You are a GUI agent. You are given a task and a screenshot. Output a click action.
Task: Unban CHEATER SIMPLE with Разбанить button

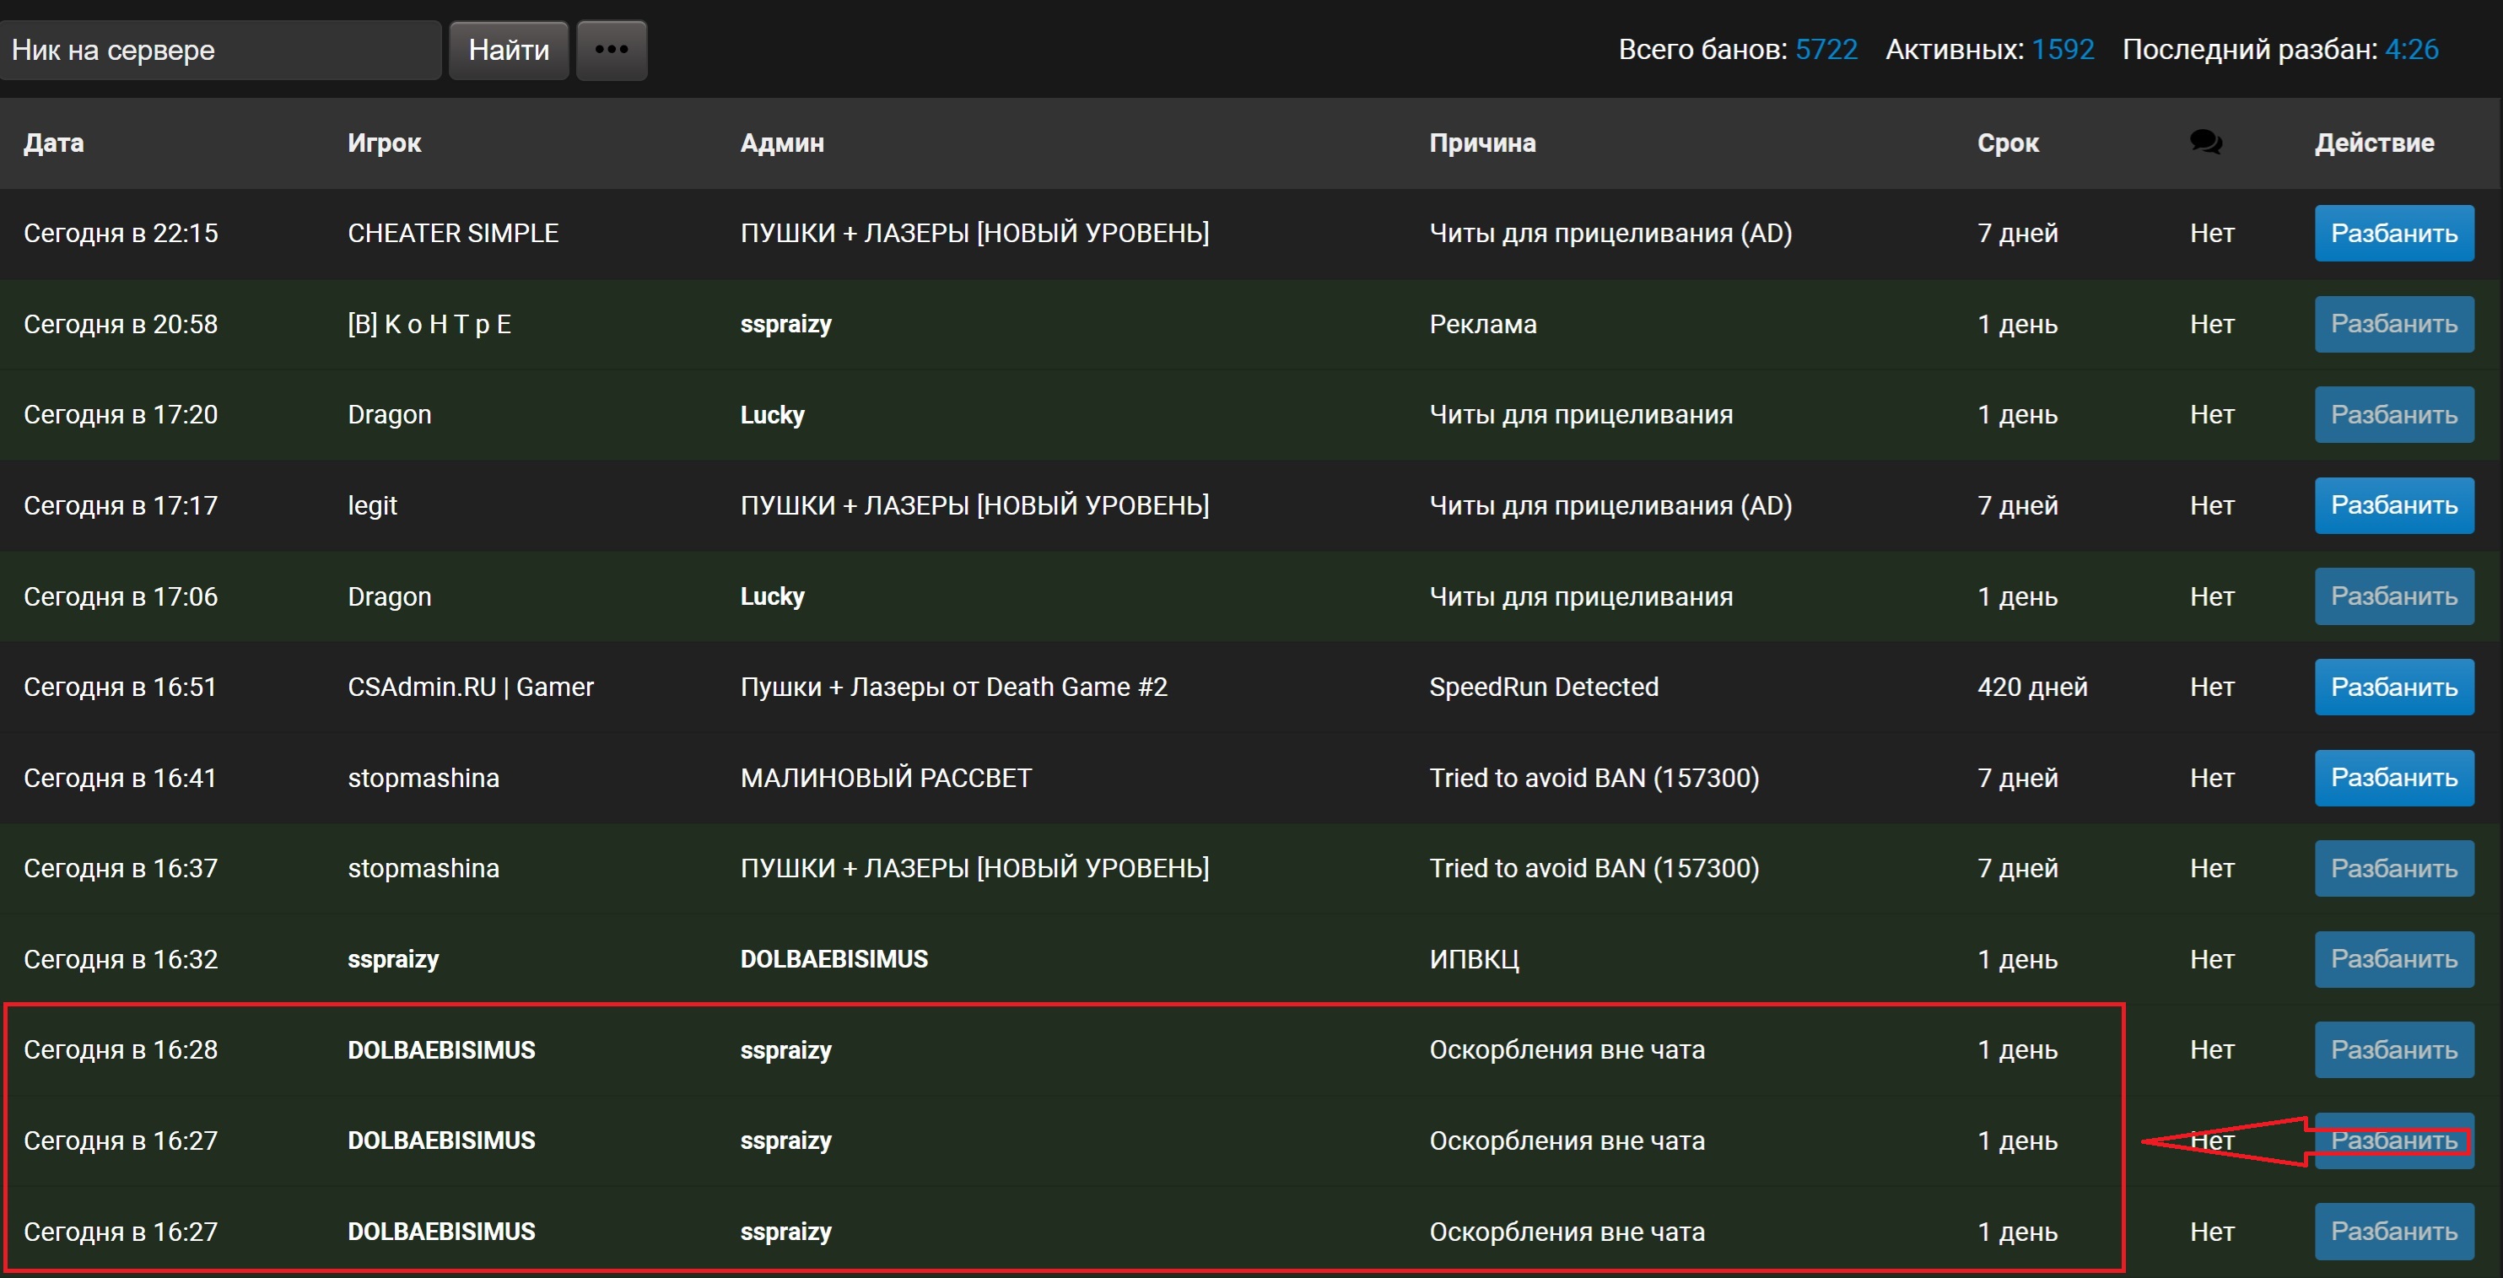tap(2393, 234)
